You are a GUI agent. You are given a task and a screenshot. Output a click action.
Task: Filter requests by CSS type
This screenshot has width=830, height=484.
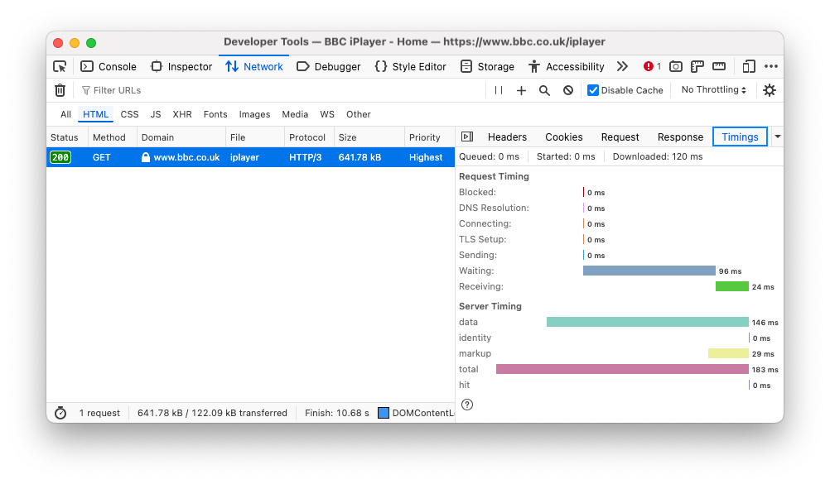(x=129, y=114)
